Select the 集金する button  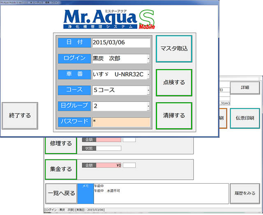(61, 169)
